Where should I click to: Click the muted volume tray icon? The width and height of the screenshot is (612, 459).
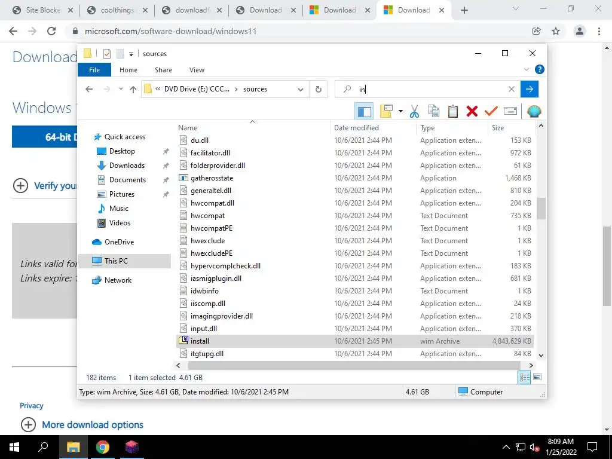(534, 448)
